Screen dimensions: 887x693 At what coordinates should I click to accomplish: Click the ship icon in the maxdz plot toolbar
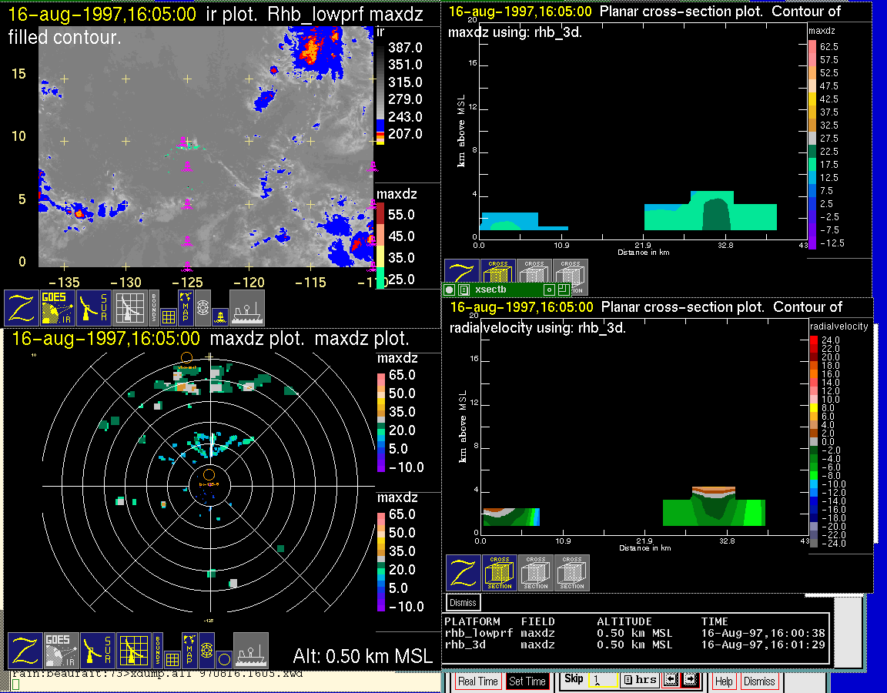pos(250,651)
